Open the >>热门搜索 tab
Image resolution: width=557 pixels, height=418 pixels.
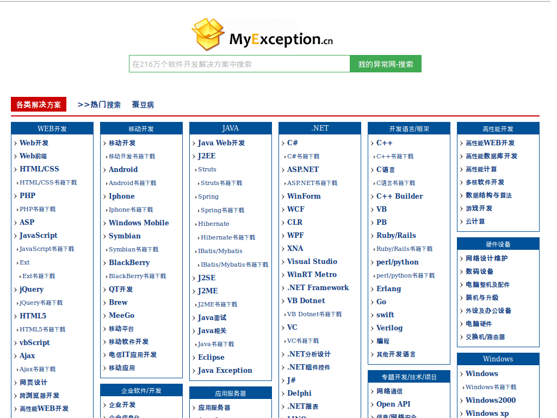[99, 104]
